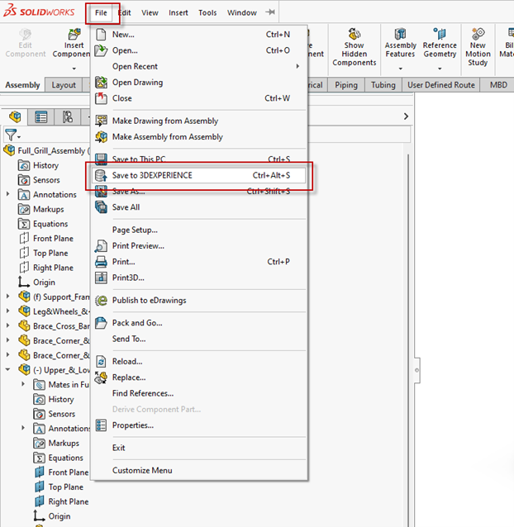
Task: Click the Assembly Features toolbar icon
Action: click(x=400, y=34)
